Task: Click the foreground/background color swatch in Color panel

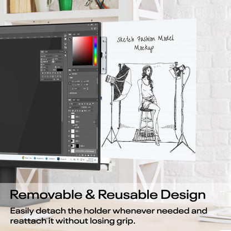Action: (71, 39)
